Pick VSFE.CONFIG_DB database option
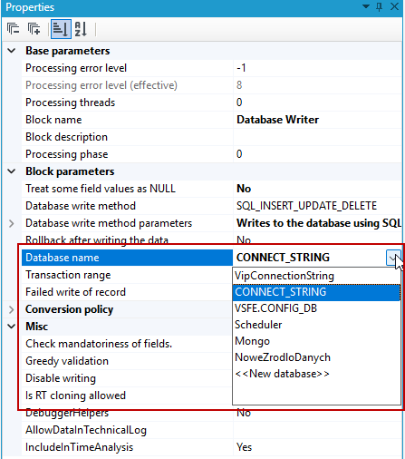The height and width of the screenshot is (459, 405). pos(316,308)
